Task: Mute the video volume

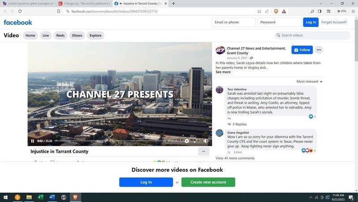Action: [206, 141]
